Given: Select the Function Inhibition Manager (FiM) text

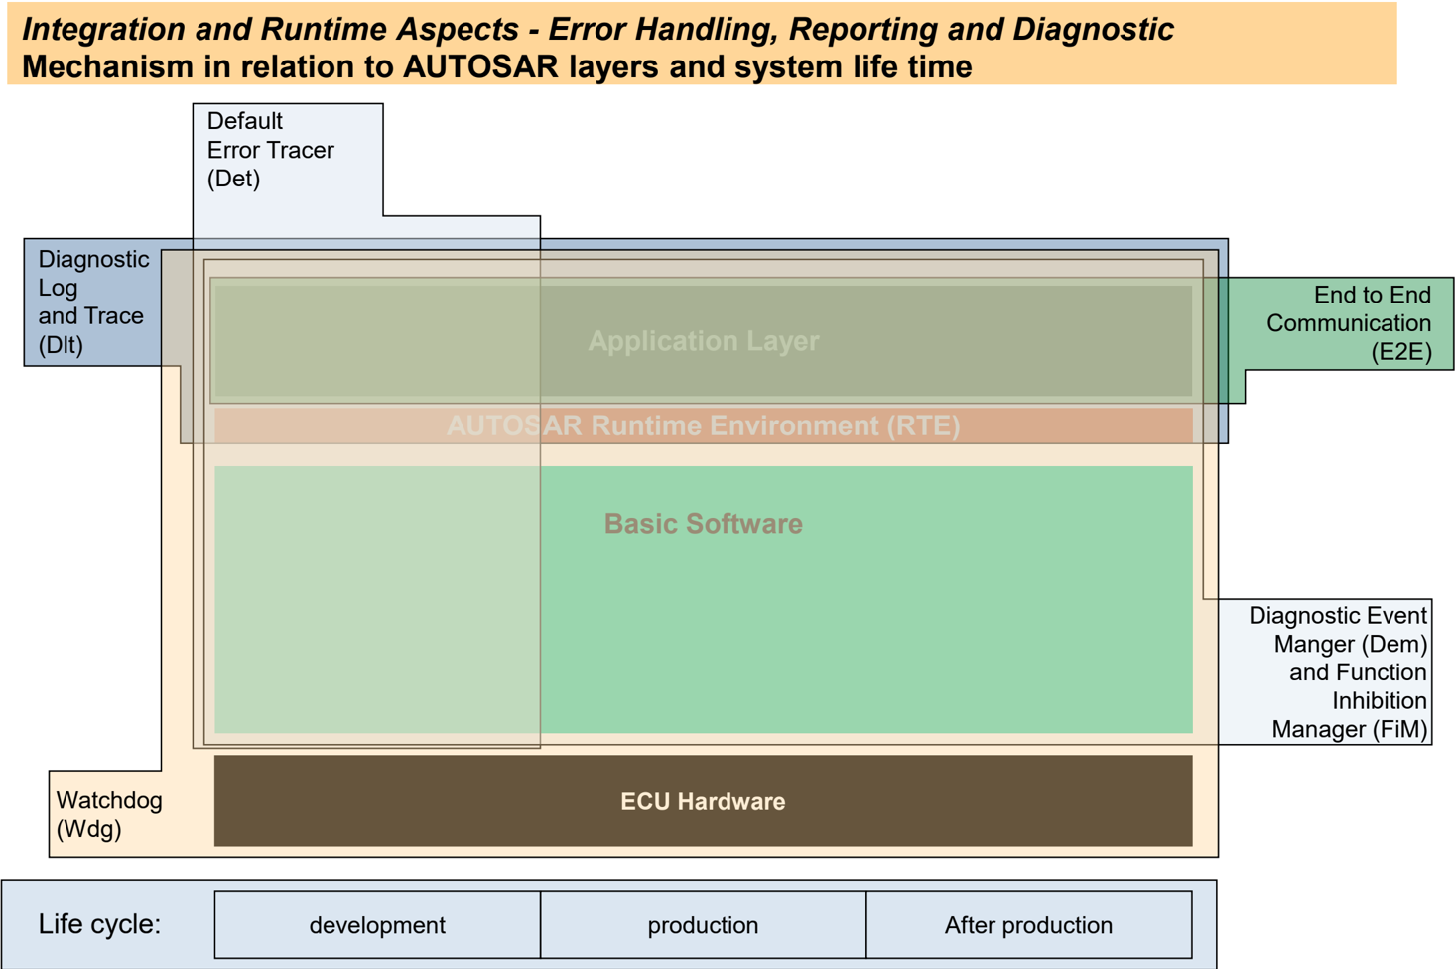Looking at the screenshot, I should [1350, 700].
